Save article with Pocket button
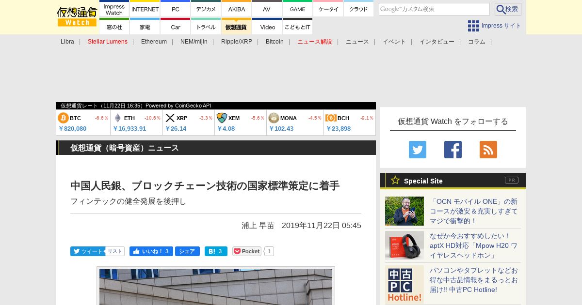The width and height of the screenshot is (582, 305). 247,251
